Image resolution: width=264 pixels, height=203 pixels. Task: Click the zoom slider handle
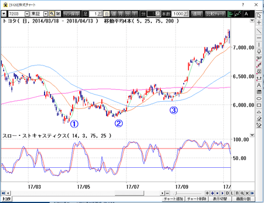tap(176, 193)
